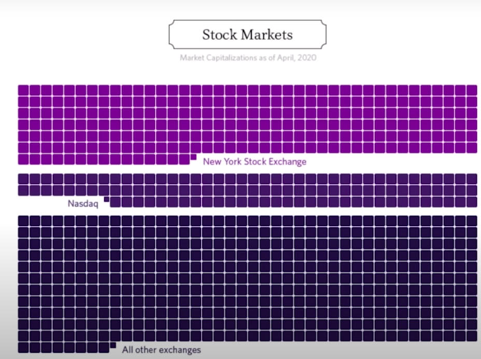Viewport: 481px width, 359px height.
Task: Select the New York Stock Exchange label
Action: pos(254,161)
